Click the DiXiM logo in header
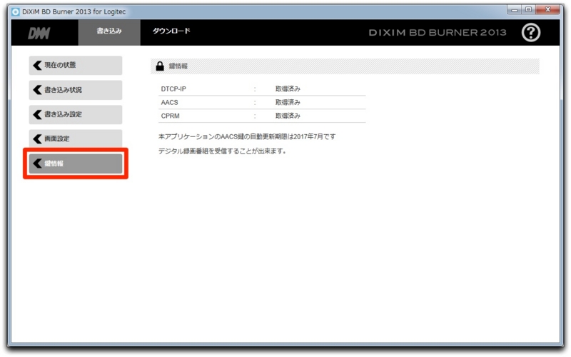Viewport: 571px width, 357px height. pos(39,33)
